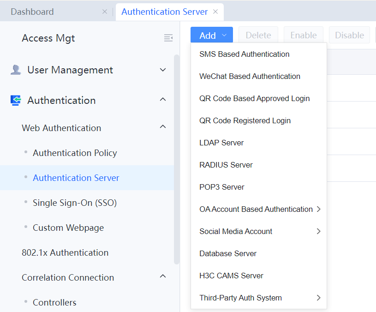Open Authentication Policy in sidebar
Screen dimensions: 376x312
75,153
